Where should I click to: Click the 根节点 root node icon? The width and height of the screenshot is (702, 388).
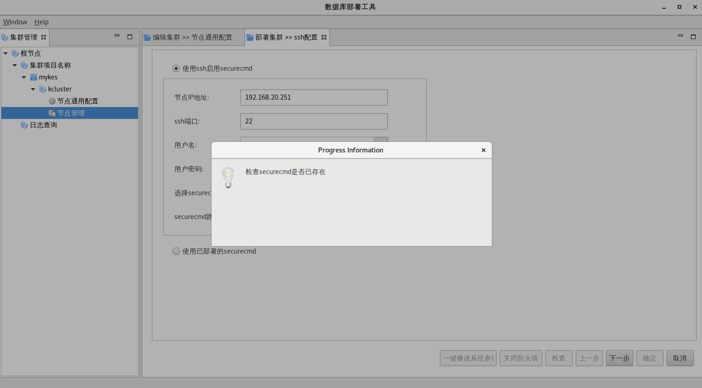click(x=15, y=53)
